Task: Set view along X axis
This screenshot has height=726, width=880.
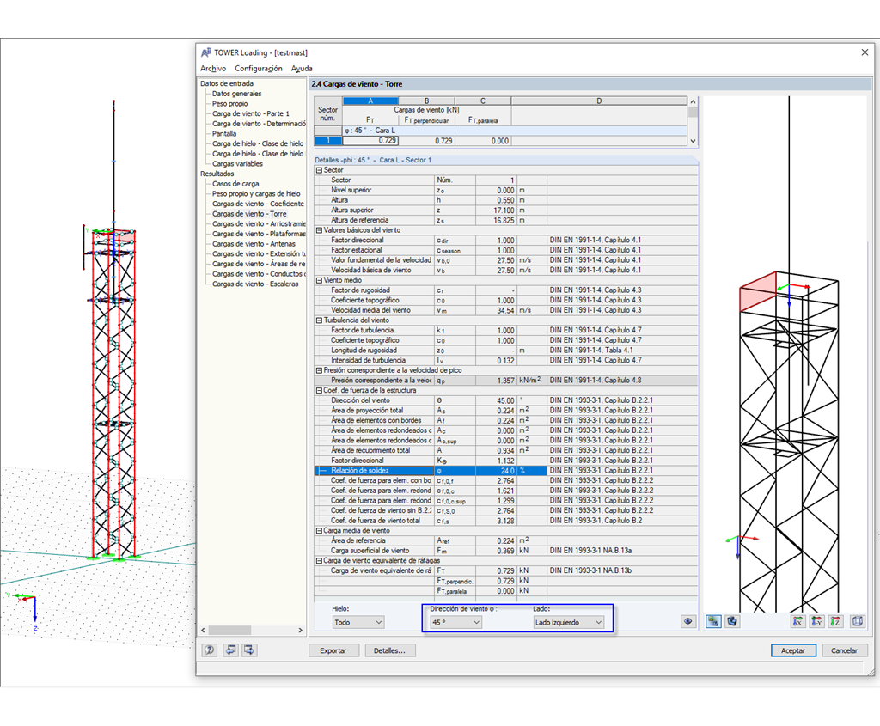Action: pos(798,622)
